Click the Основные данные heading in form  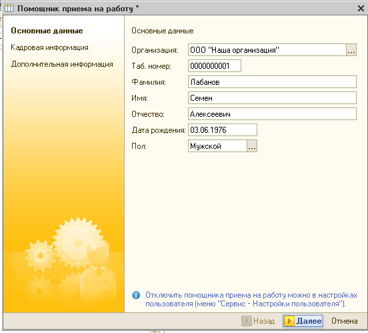point(163,31)
